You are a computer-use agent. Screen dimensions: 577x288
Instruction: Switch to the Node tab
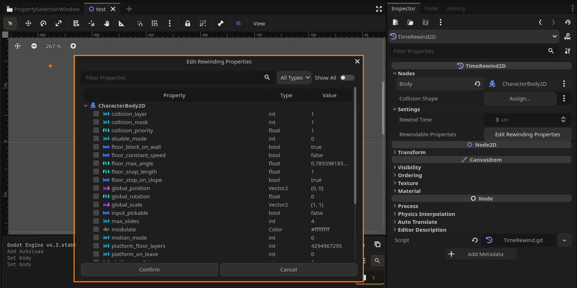pyautogui.click(x=431, y=9)
